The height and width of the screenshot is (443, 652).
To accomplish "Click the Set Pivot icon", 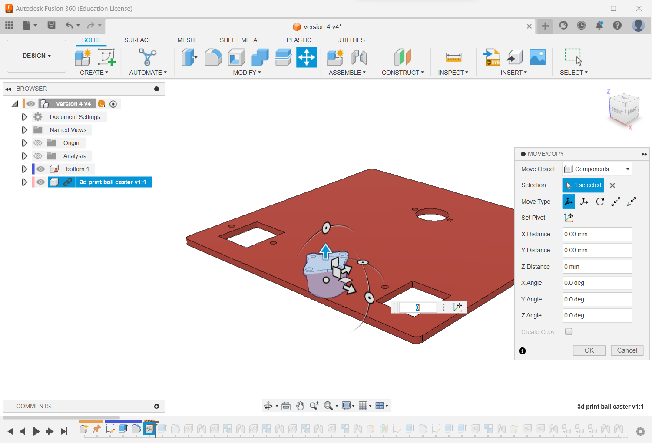I will (x=568, y=218).
